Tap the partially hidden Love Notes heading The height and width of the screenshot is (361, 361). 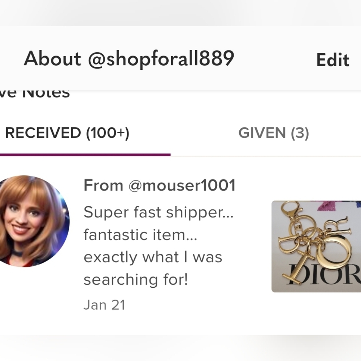pyautogui.click(x=35, y=93)
